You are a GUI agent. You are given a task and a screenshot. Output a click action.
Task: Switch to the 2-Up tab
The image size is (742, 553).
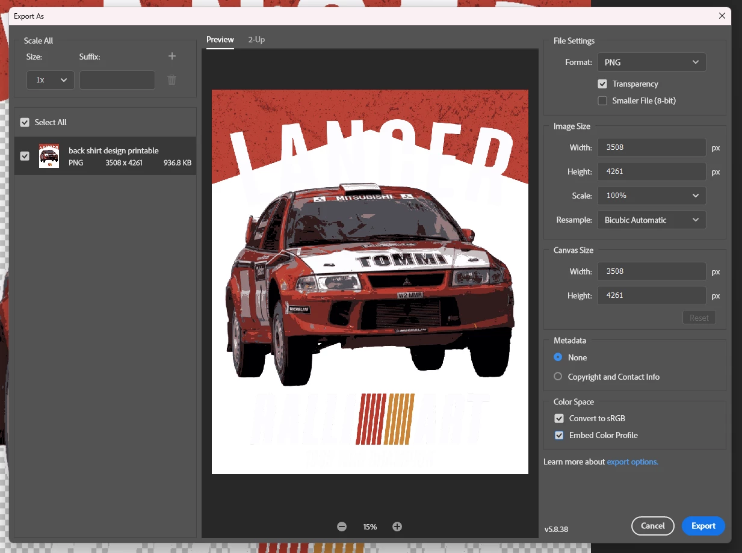[x=256, y=40]
